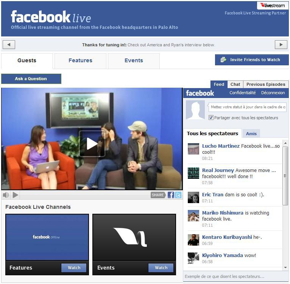Click 'Thanks for tuning in!' announcement text

(104, 45)
